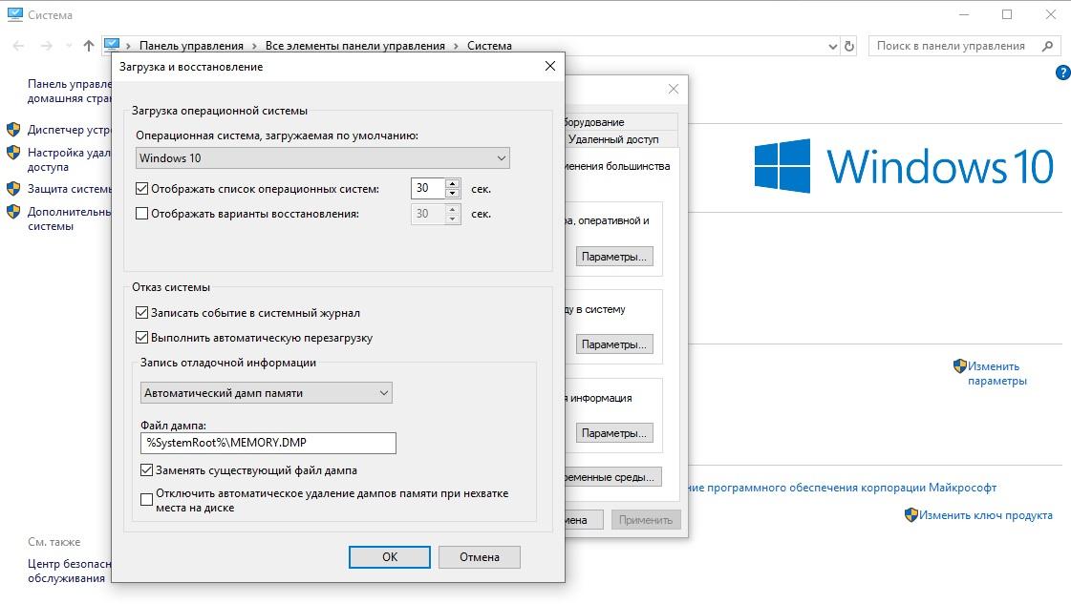The height and width of the screenshot is (604, 1071).
Task: Click the shield icon beside Изменить параметры
Action: click(x=959, y=366)
